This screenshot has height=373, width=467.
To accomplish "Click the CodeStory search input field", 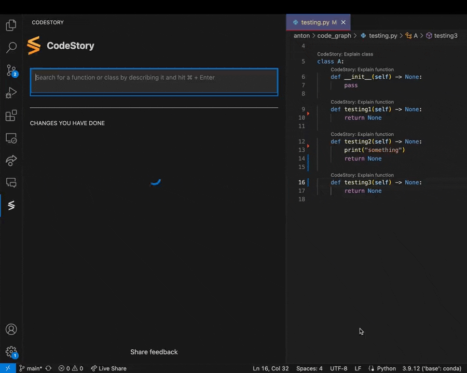I will pos(154,82).
